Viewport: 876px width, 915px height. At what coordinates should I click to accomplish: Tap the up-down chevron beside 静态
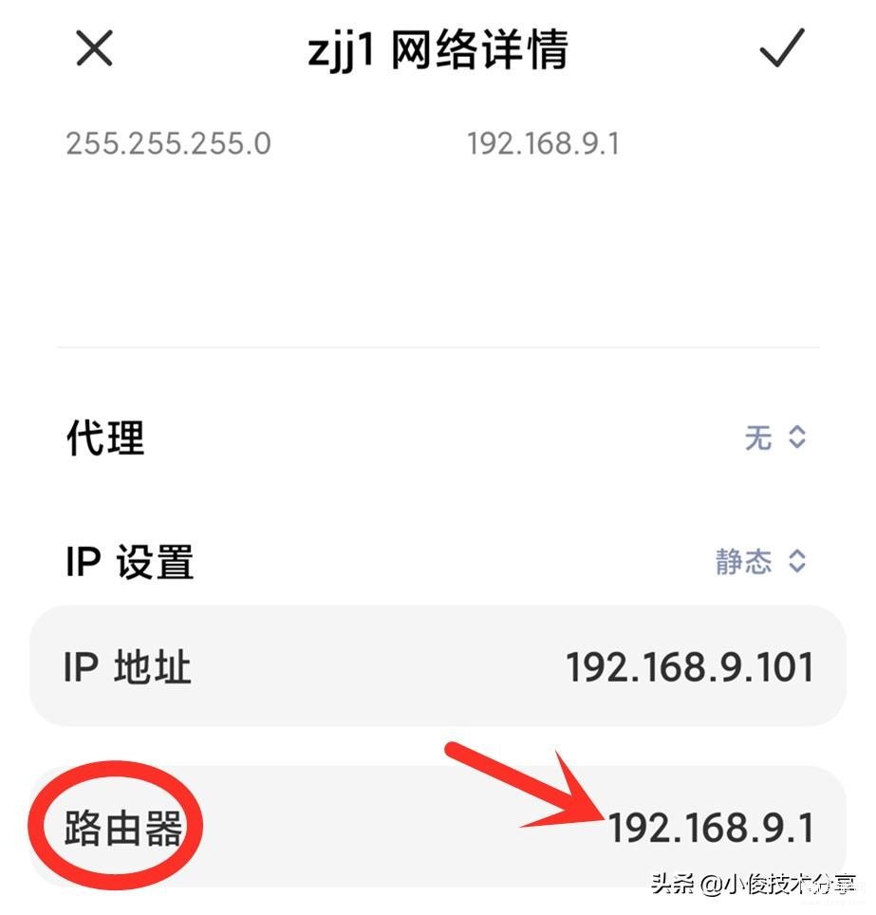coord(797,561)
